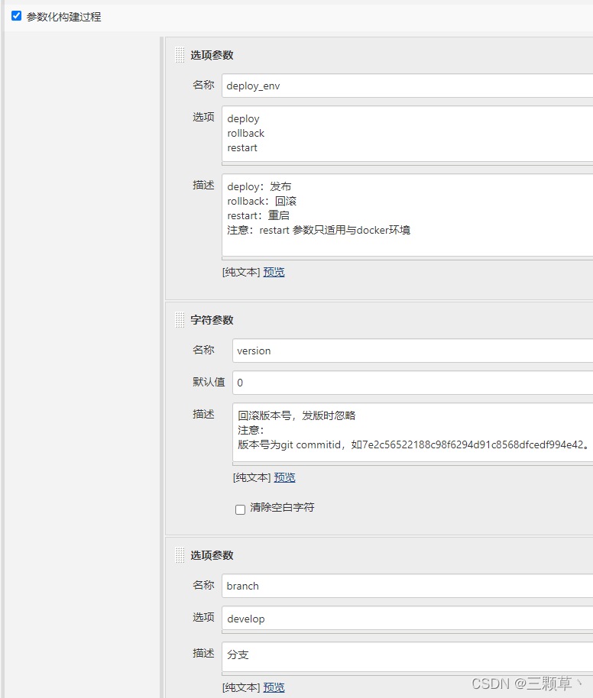Click the git commitid example text line
This screenshot has width=593, height=698.
point(414,444)
